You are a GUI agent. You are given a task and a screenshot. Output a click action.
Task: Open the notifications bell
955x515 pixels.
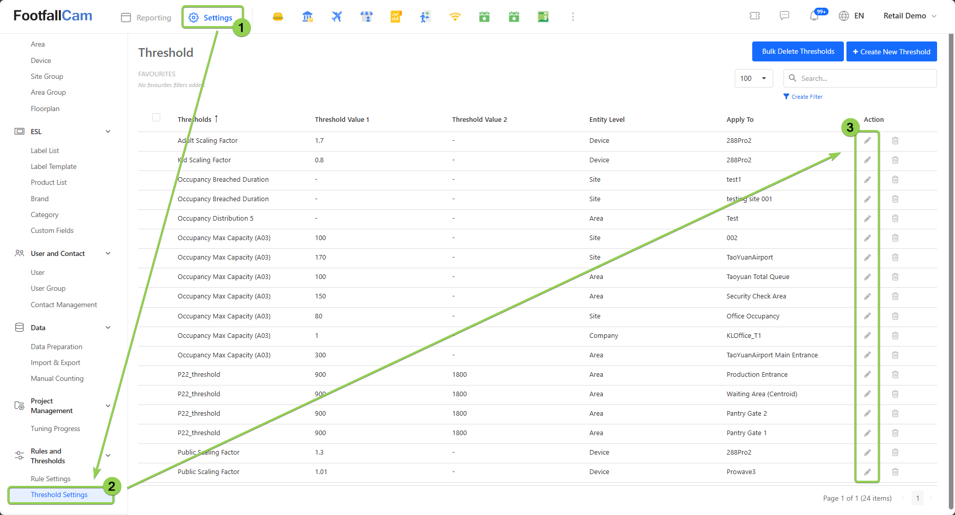point(814,16)
